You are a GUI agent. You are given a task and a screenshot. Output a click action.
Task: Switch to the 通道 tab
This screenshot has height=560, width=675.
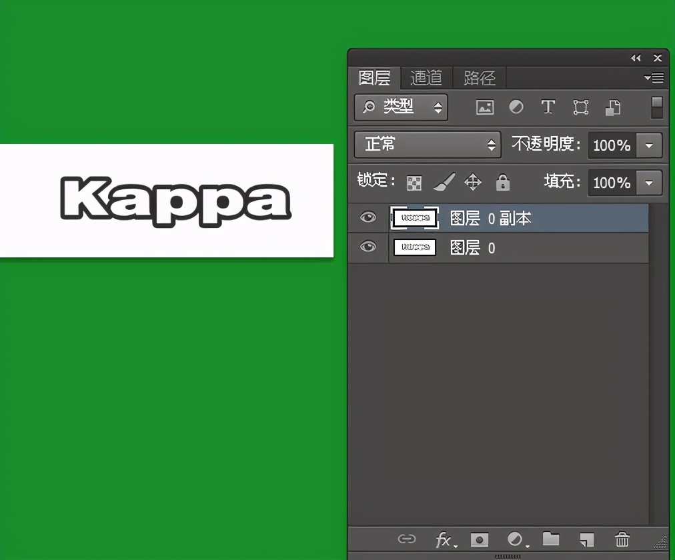coord(426,78)
